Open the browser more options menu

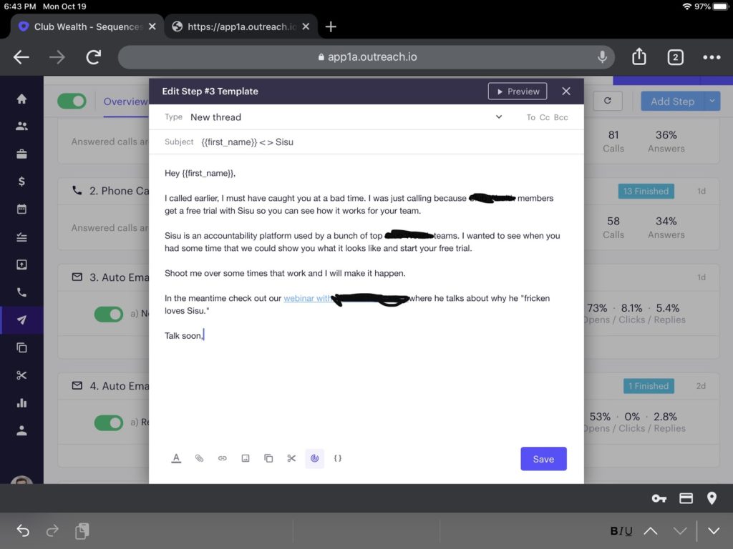712,57
